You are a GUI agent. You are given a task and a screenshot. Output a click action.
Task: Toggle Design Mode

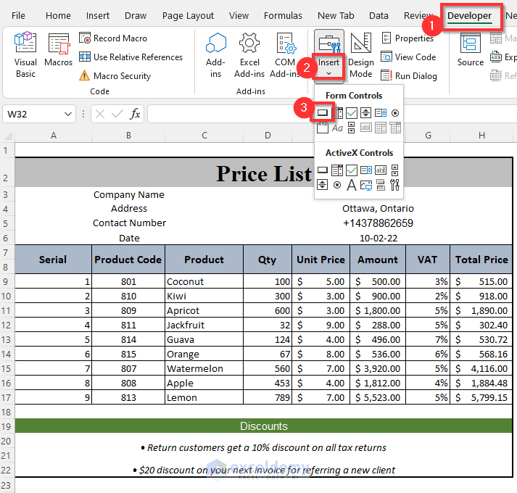(360, 55)
